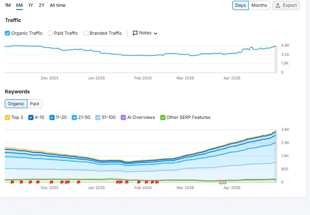Toggle the 51-100 positions checkbox

pos(98,117)
